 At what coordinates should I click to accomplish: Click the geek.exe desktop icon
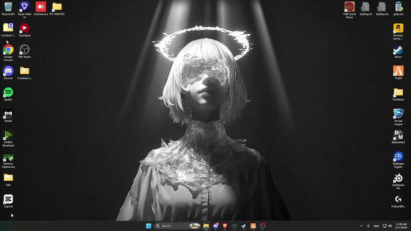pos(398,9)
